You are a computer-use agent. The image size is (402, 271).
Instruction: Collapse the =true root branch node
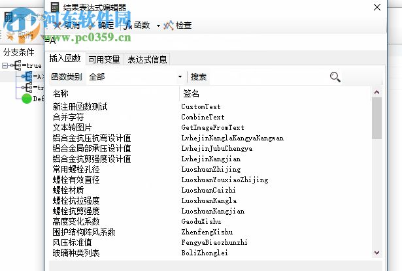tap(5, 65)
